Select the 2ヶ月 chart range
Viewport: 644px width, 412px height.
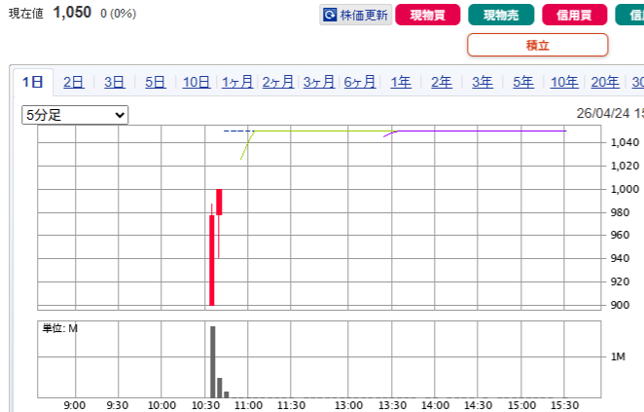[278, 83]
